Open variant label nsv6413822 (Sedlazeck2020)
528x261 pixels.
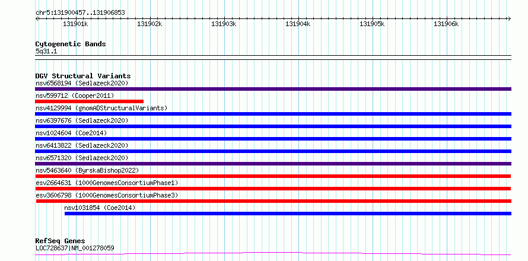(82, 145)
